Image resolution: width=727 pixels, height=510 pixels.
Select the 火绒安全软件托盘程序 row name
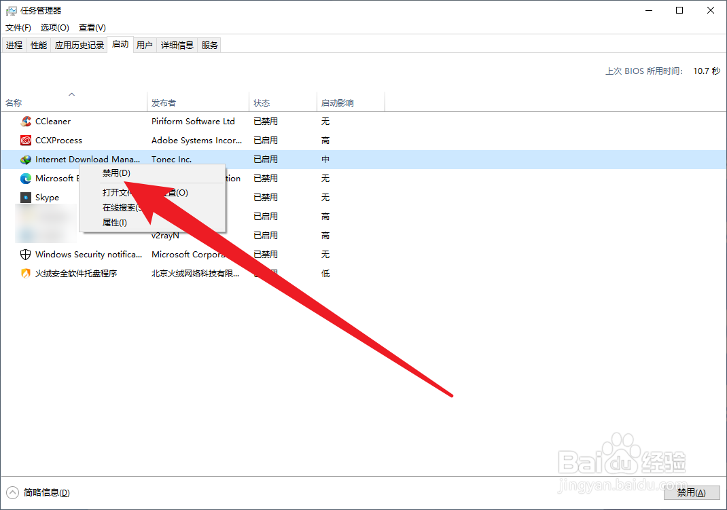tap(76, 273)
